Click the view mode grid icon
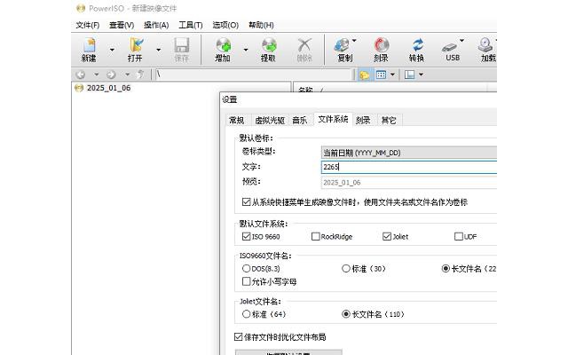This screenshot has width=568, height=355. click(x=381, y=75)
